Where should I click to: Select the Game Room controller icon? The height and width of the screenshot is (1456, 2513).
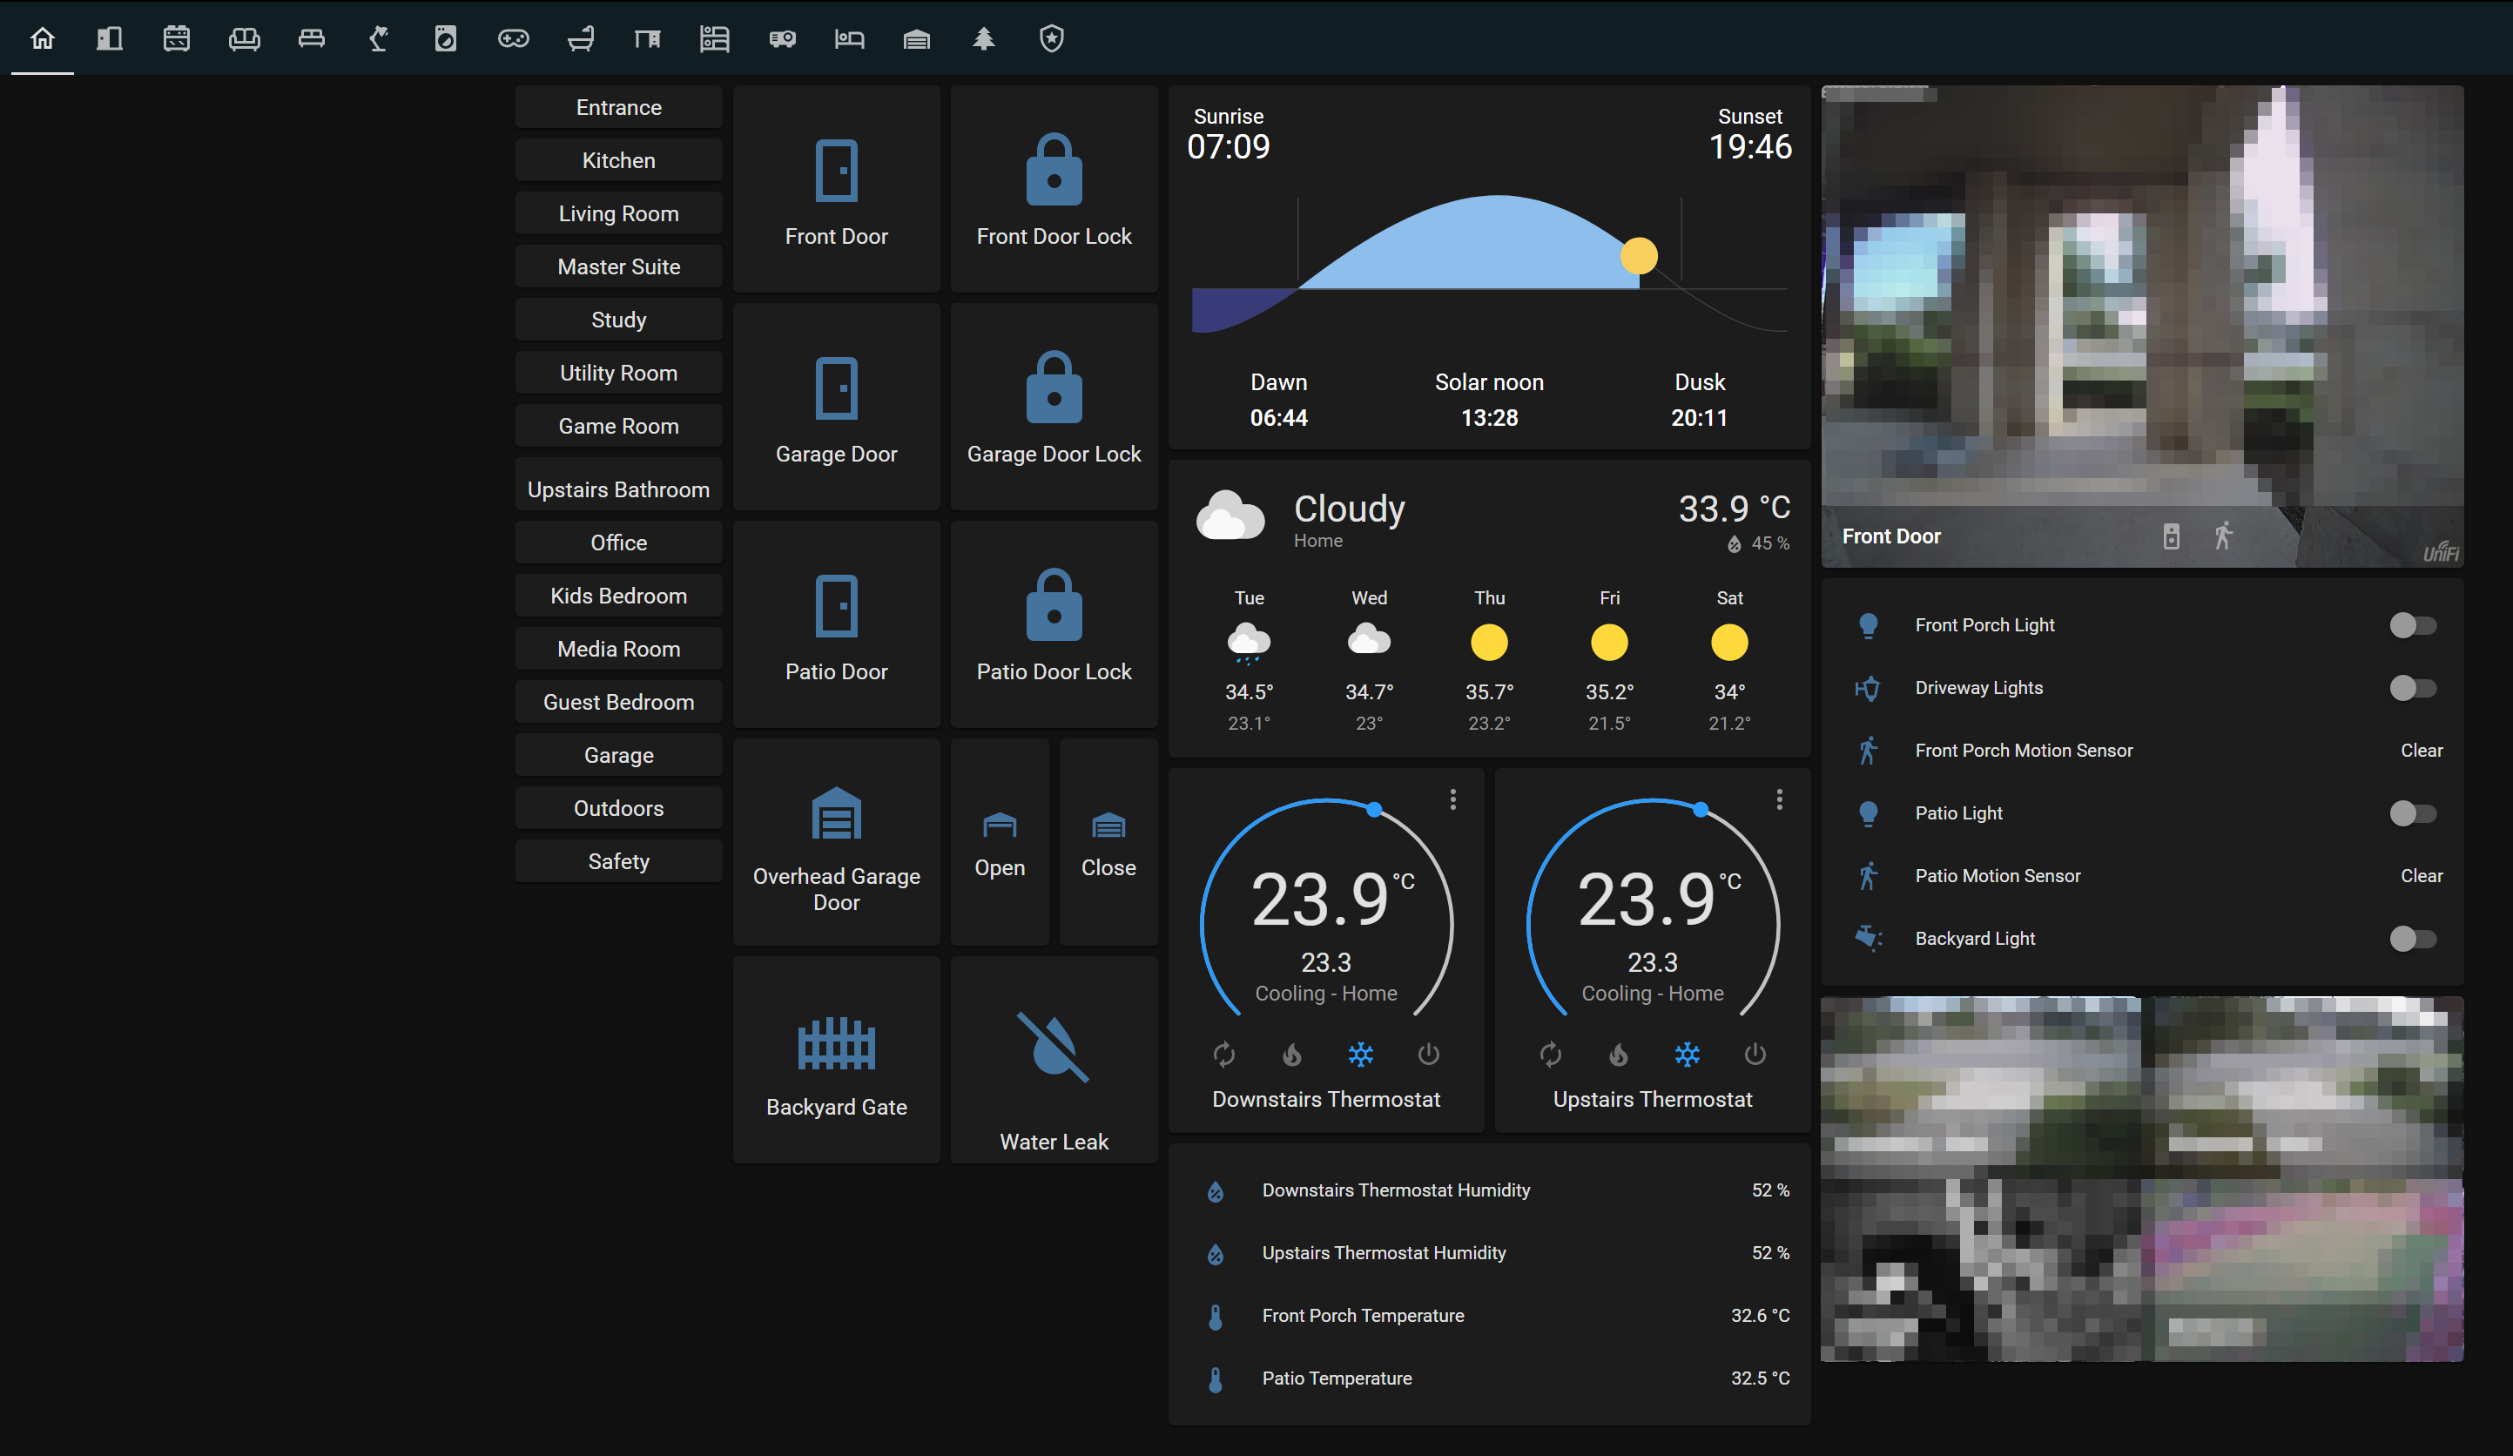(x=514, y=39)
